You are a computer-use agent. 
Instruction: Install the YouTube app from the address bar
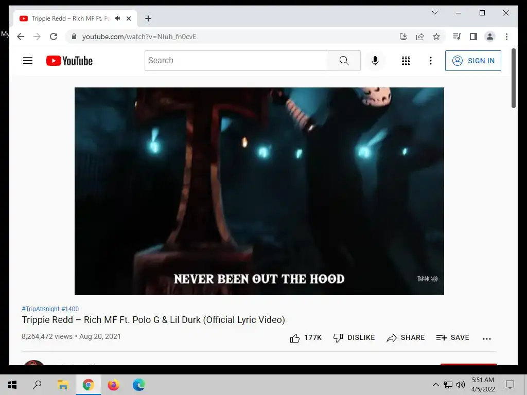click(x=403, y=37)
